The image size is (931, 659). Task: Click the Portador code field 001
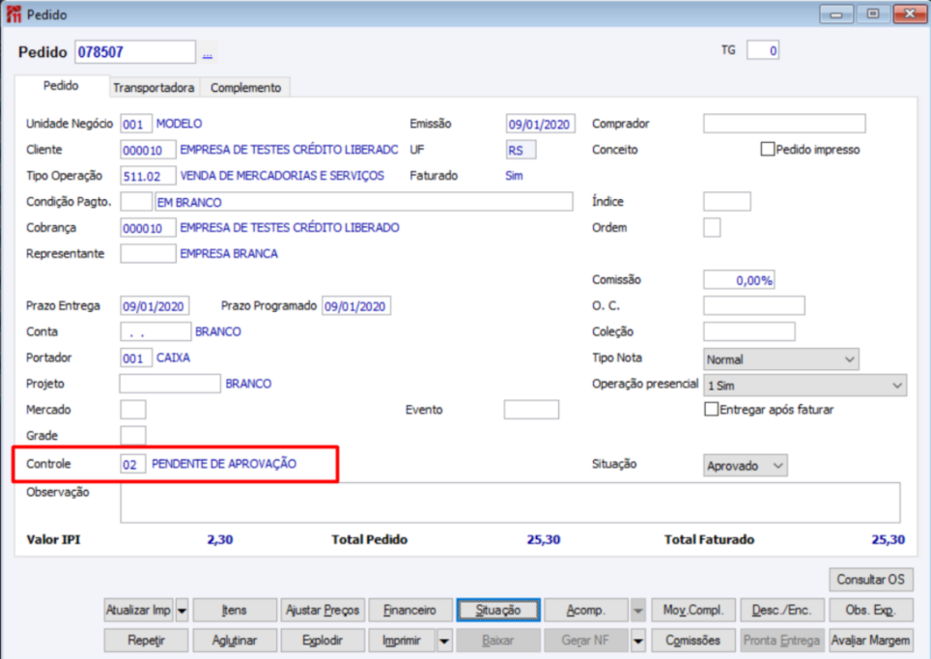pyautogui.click(x=136, y=358)
